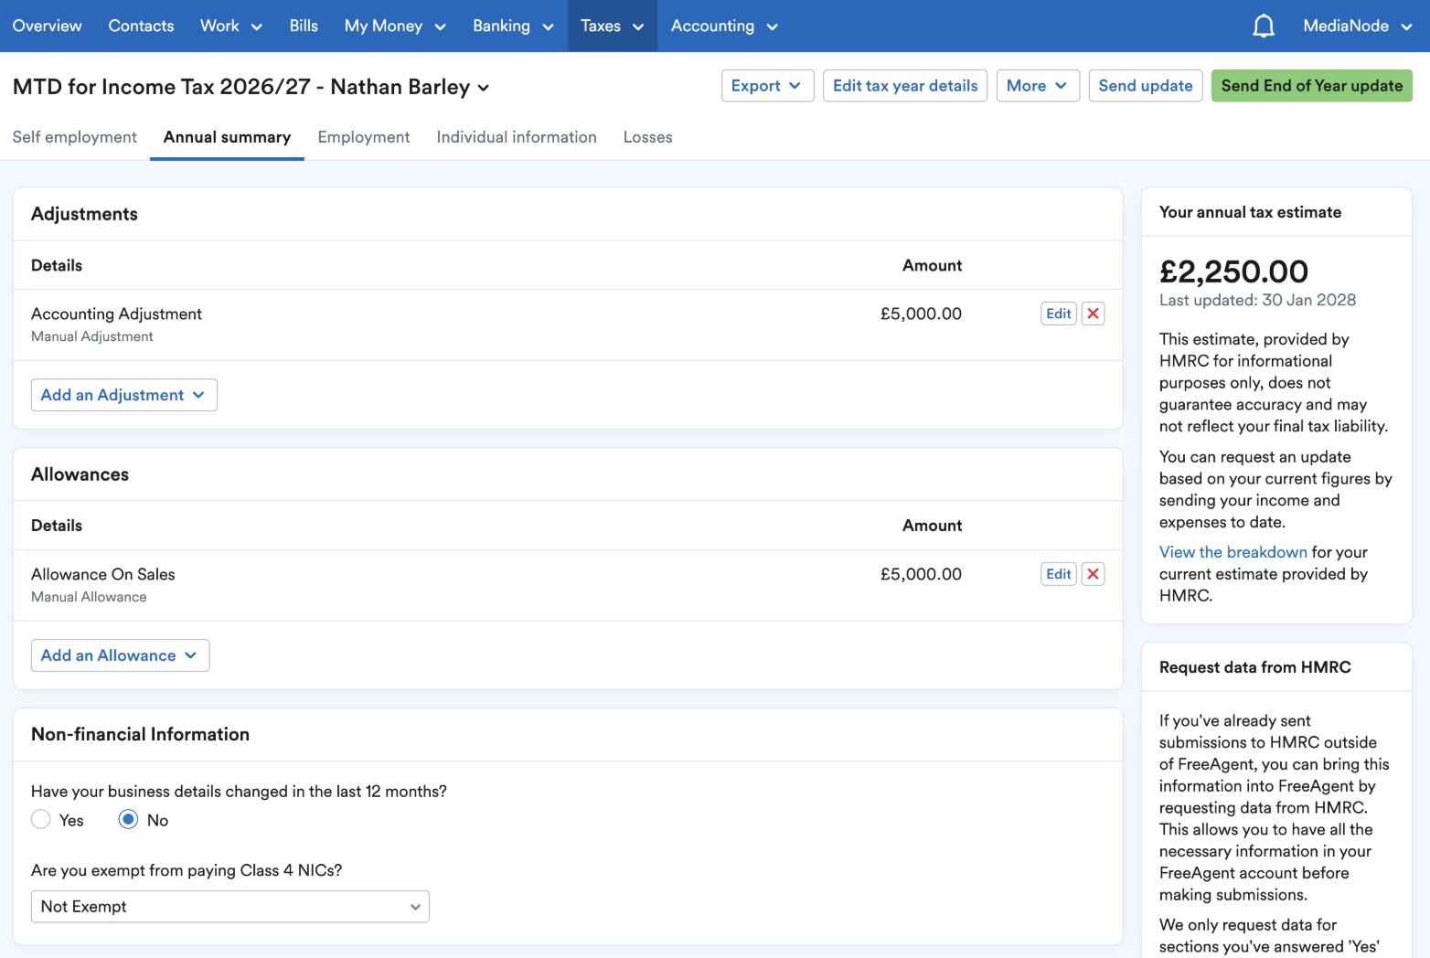
Task: Click Send End of Year update
Action: click(x=1312, y=86)
